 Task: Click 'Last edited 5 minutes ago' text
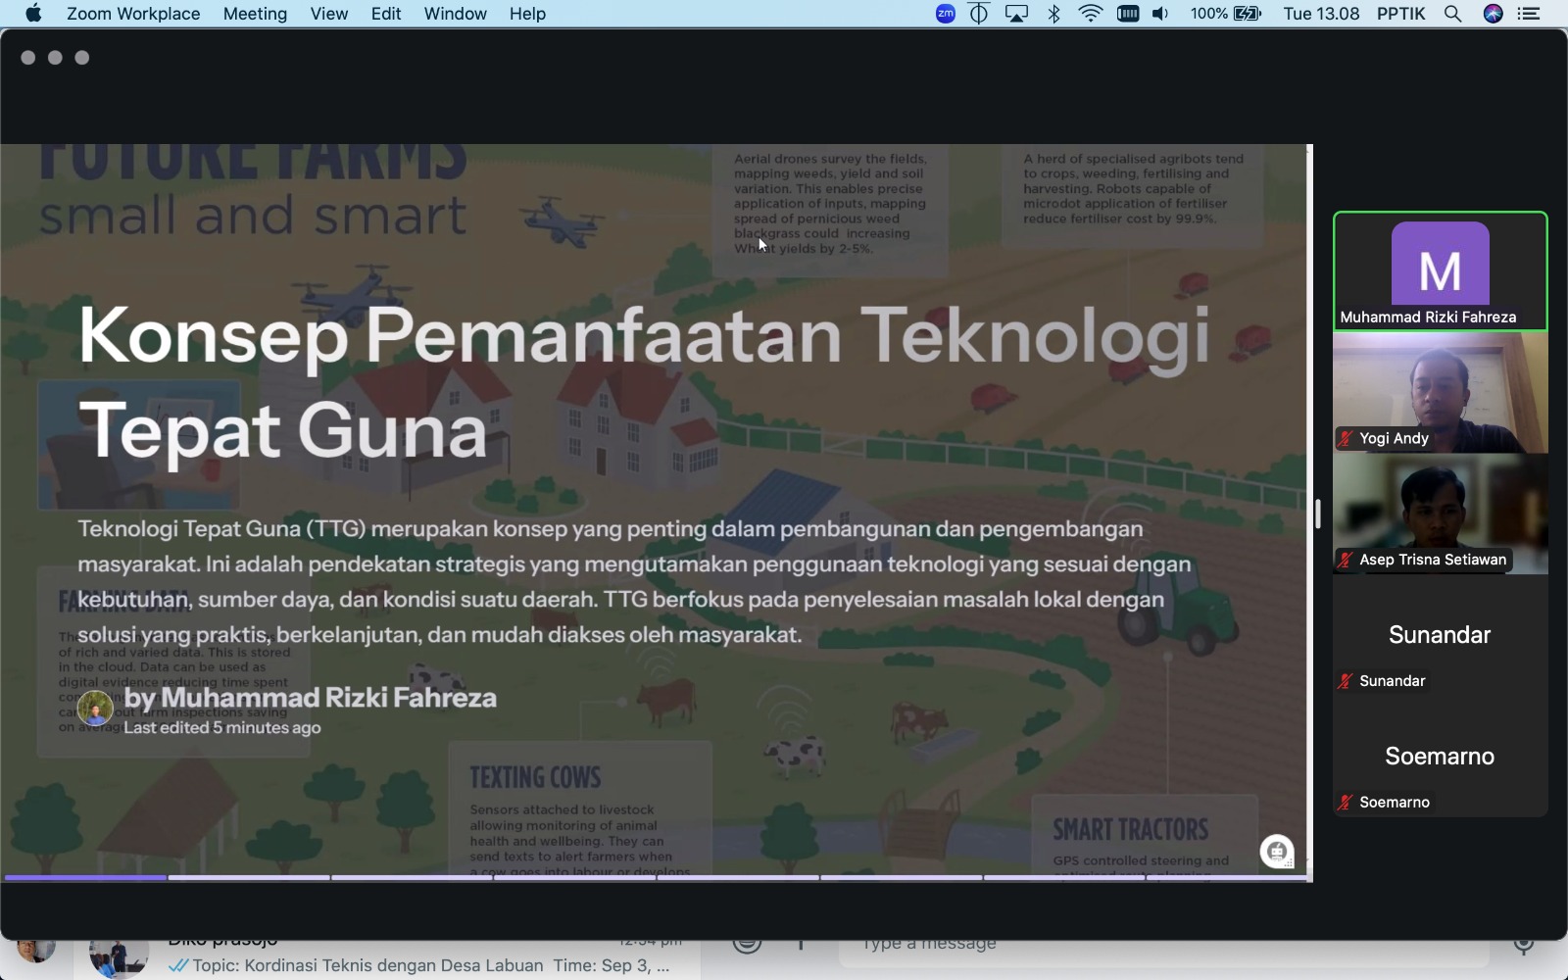tap(222, 728)
